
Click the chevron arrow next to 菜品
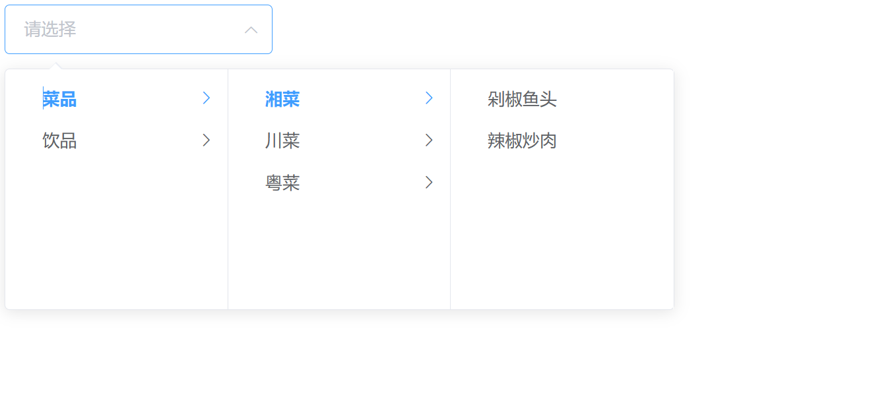coord(206,98)
